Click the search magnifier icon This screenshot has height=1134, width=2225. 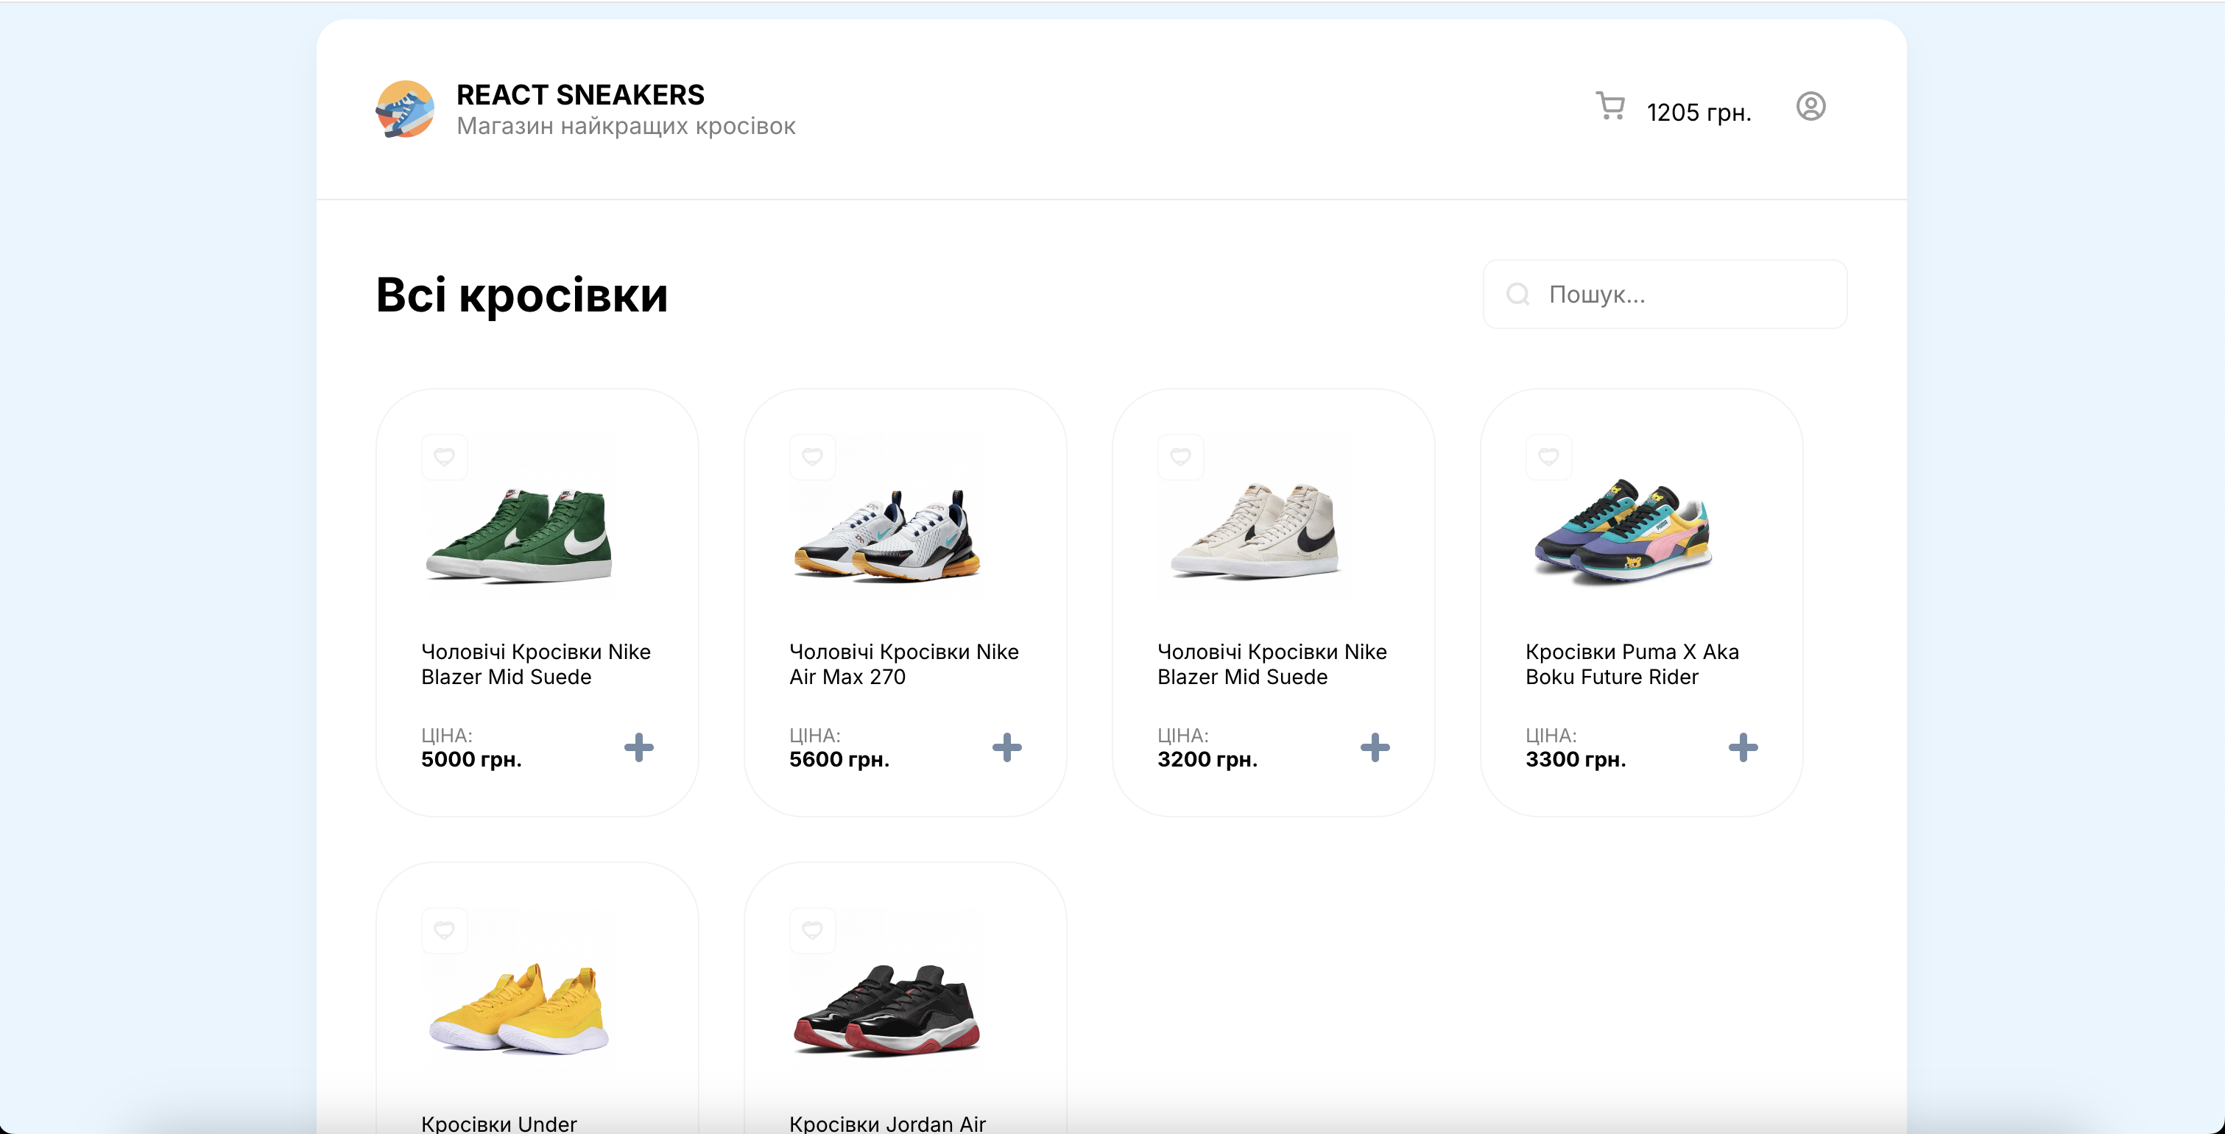1517,295
